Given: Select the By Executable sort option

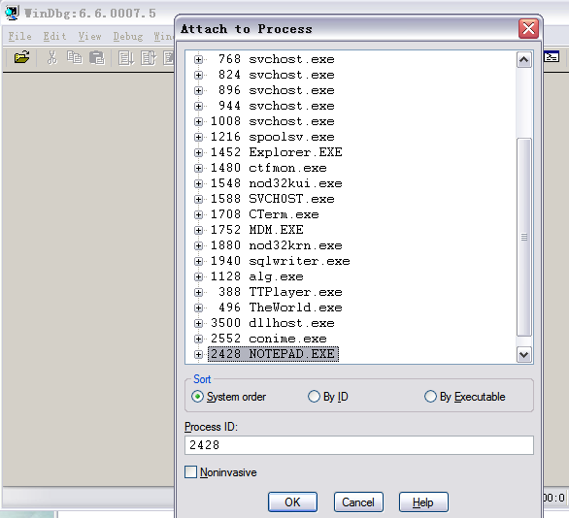Looking at the screenshot, I should (430, 397).
